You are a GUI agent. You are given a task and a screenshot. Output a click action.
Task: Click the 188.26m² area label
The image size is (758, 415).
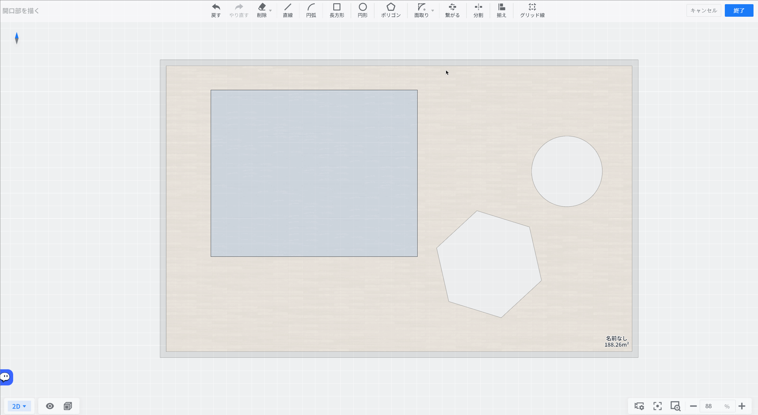616,345
